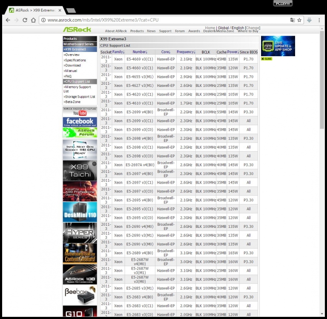Open the Hyper Series banner
This screenshot has width=327, height=319.
pyautogui.click(x=80, y=233)
